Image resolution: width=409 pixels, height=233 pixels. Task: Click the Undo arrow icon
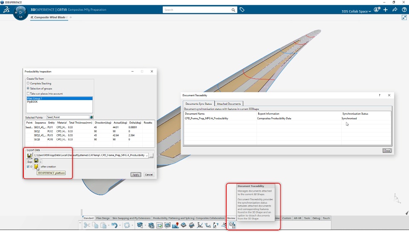pyautogui.click(x=114, y=225)
